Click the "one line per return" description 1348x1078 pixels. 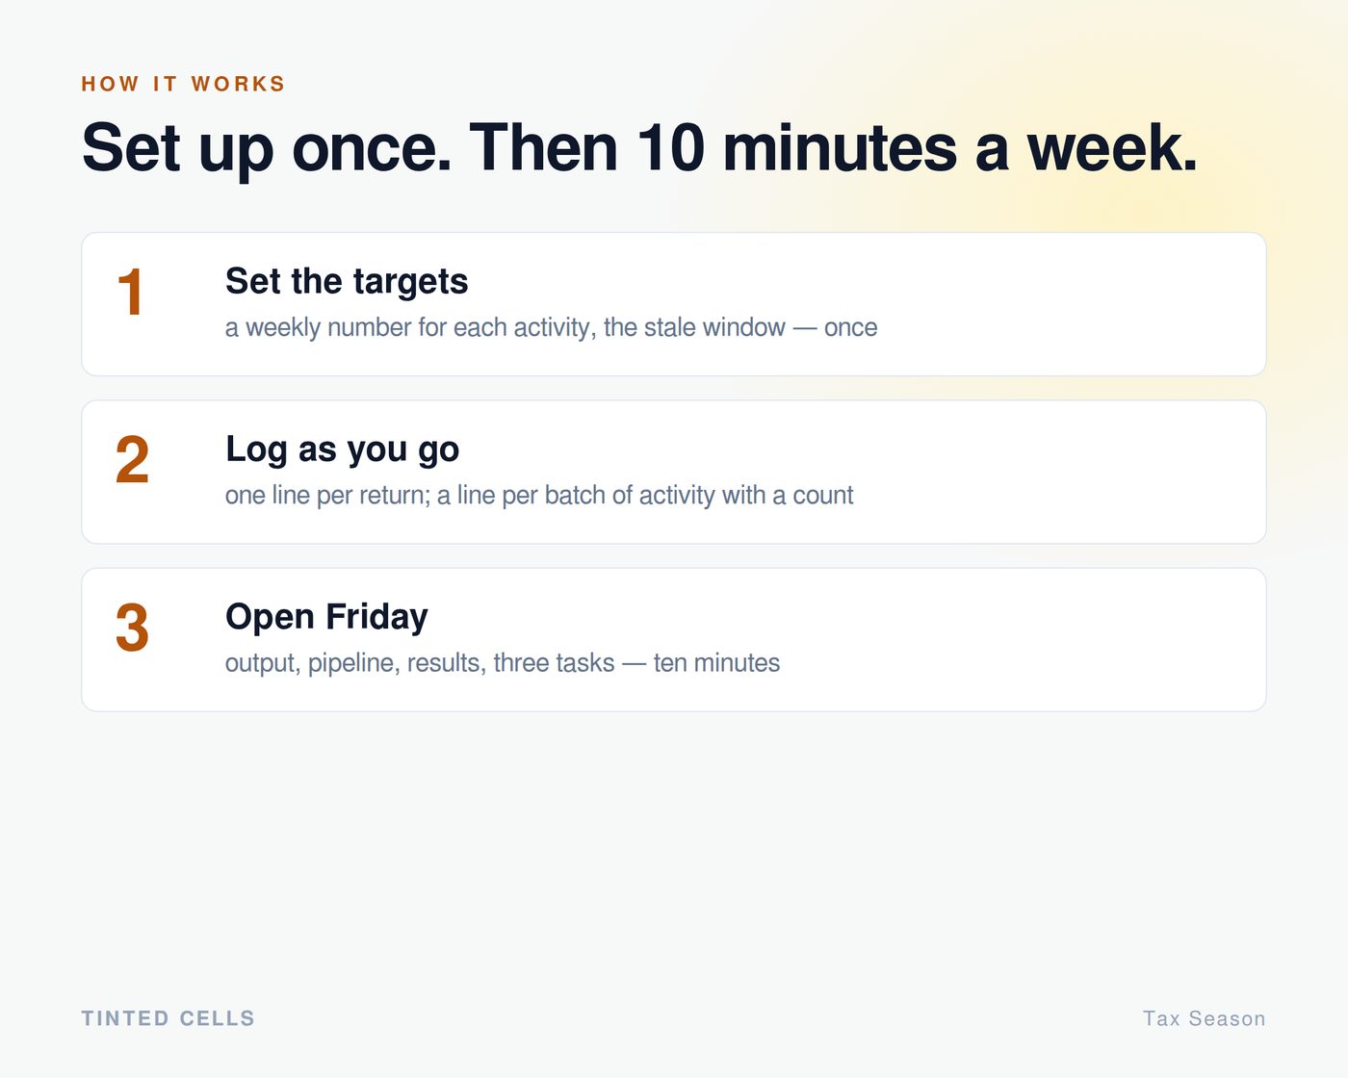pyautogui.click(x=539, y=495)
